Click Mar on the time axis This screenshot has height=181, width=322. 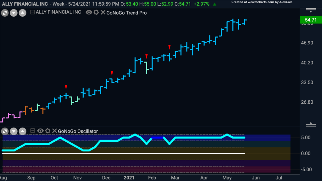click(x=175, y=178)
